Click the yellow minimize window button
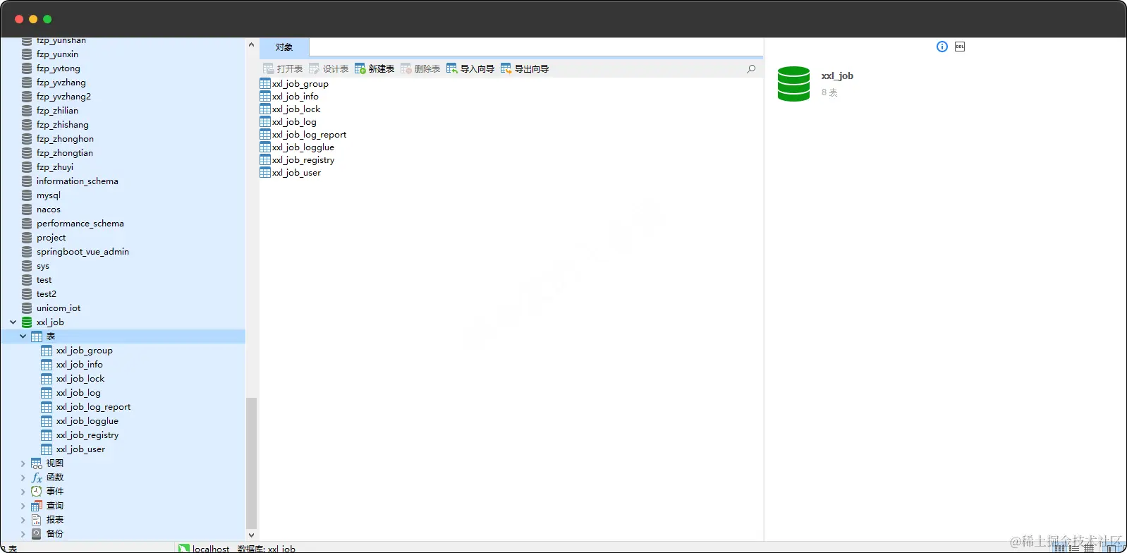The image size is (1127, 553). pyautogui.click(x=33, y=19)
